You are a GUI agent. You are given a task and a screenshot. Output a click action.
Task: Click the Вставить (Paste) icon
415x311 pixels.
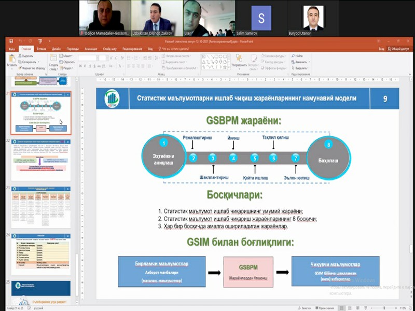tap(11, 59)
